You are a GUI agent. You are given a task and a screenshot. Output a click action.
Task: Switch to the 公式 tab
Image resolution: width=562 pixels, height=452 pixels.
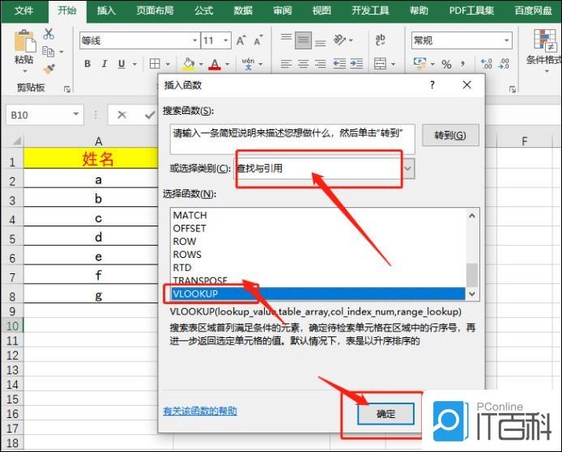tap(204, 11)
